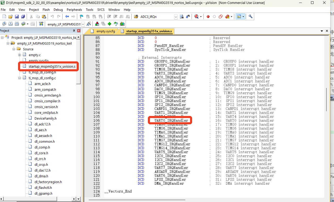The image size is (334, 202).
Task: Open startup_mspm0g351x_uvision.s in the project tree
Action: tap(52, 66)
